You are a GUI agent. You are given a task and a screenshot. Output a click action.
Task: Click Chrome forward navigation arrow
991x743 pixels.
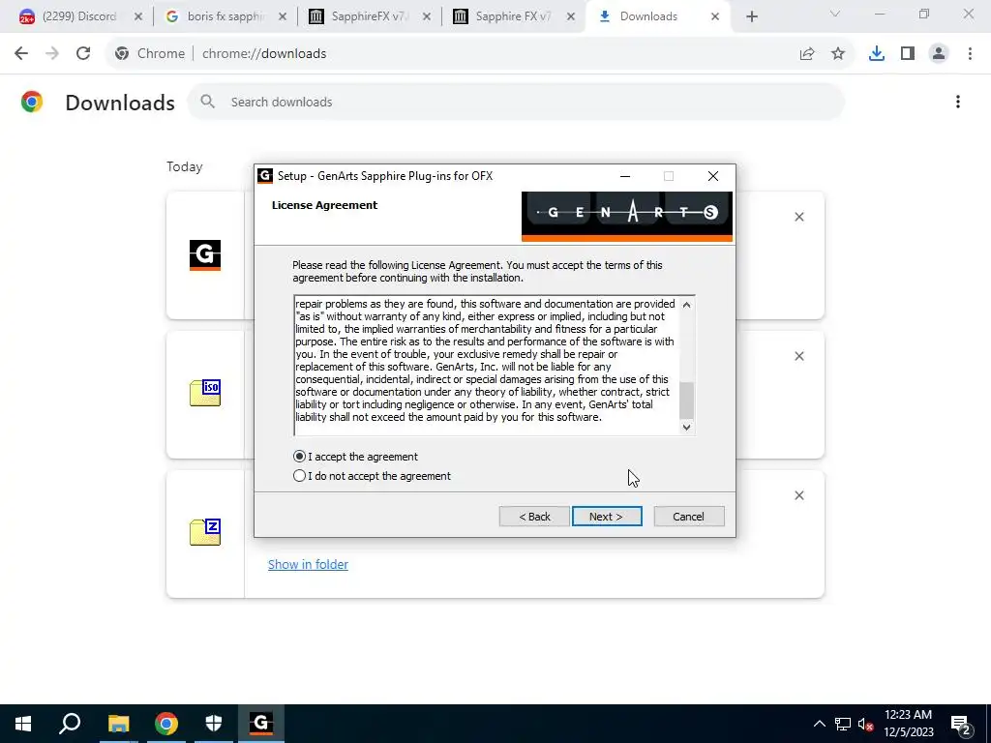pyautogui.click(x=52, y=54)
